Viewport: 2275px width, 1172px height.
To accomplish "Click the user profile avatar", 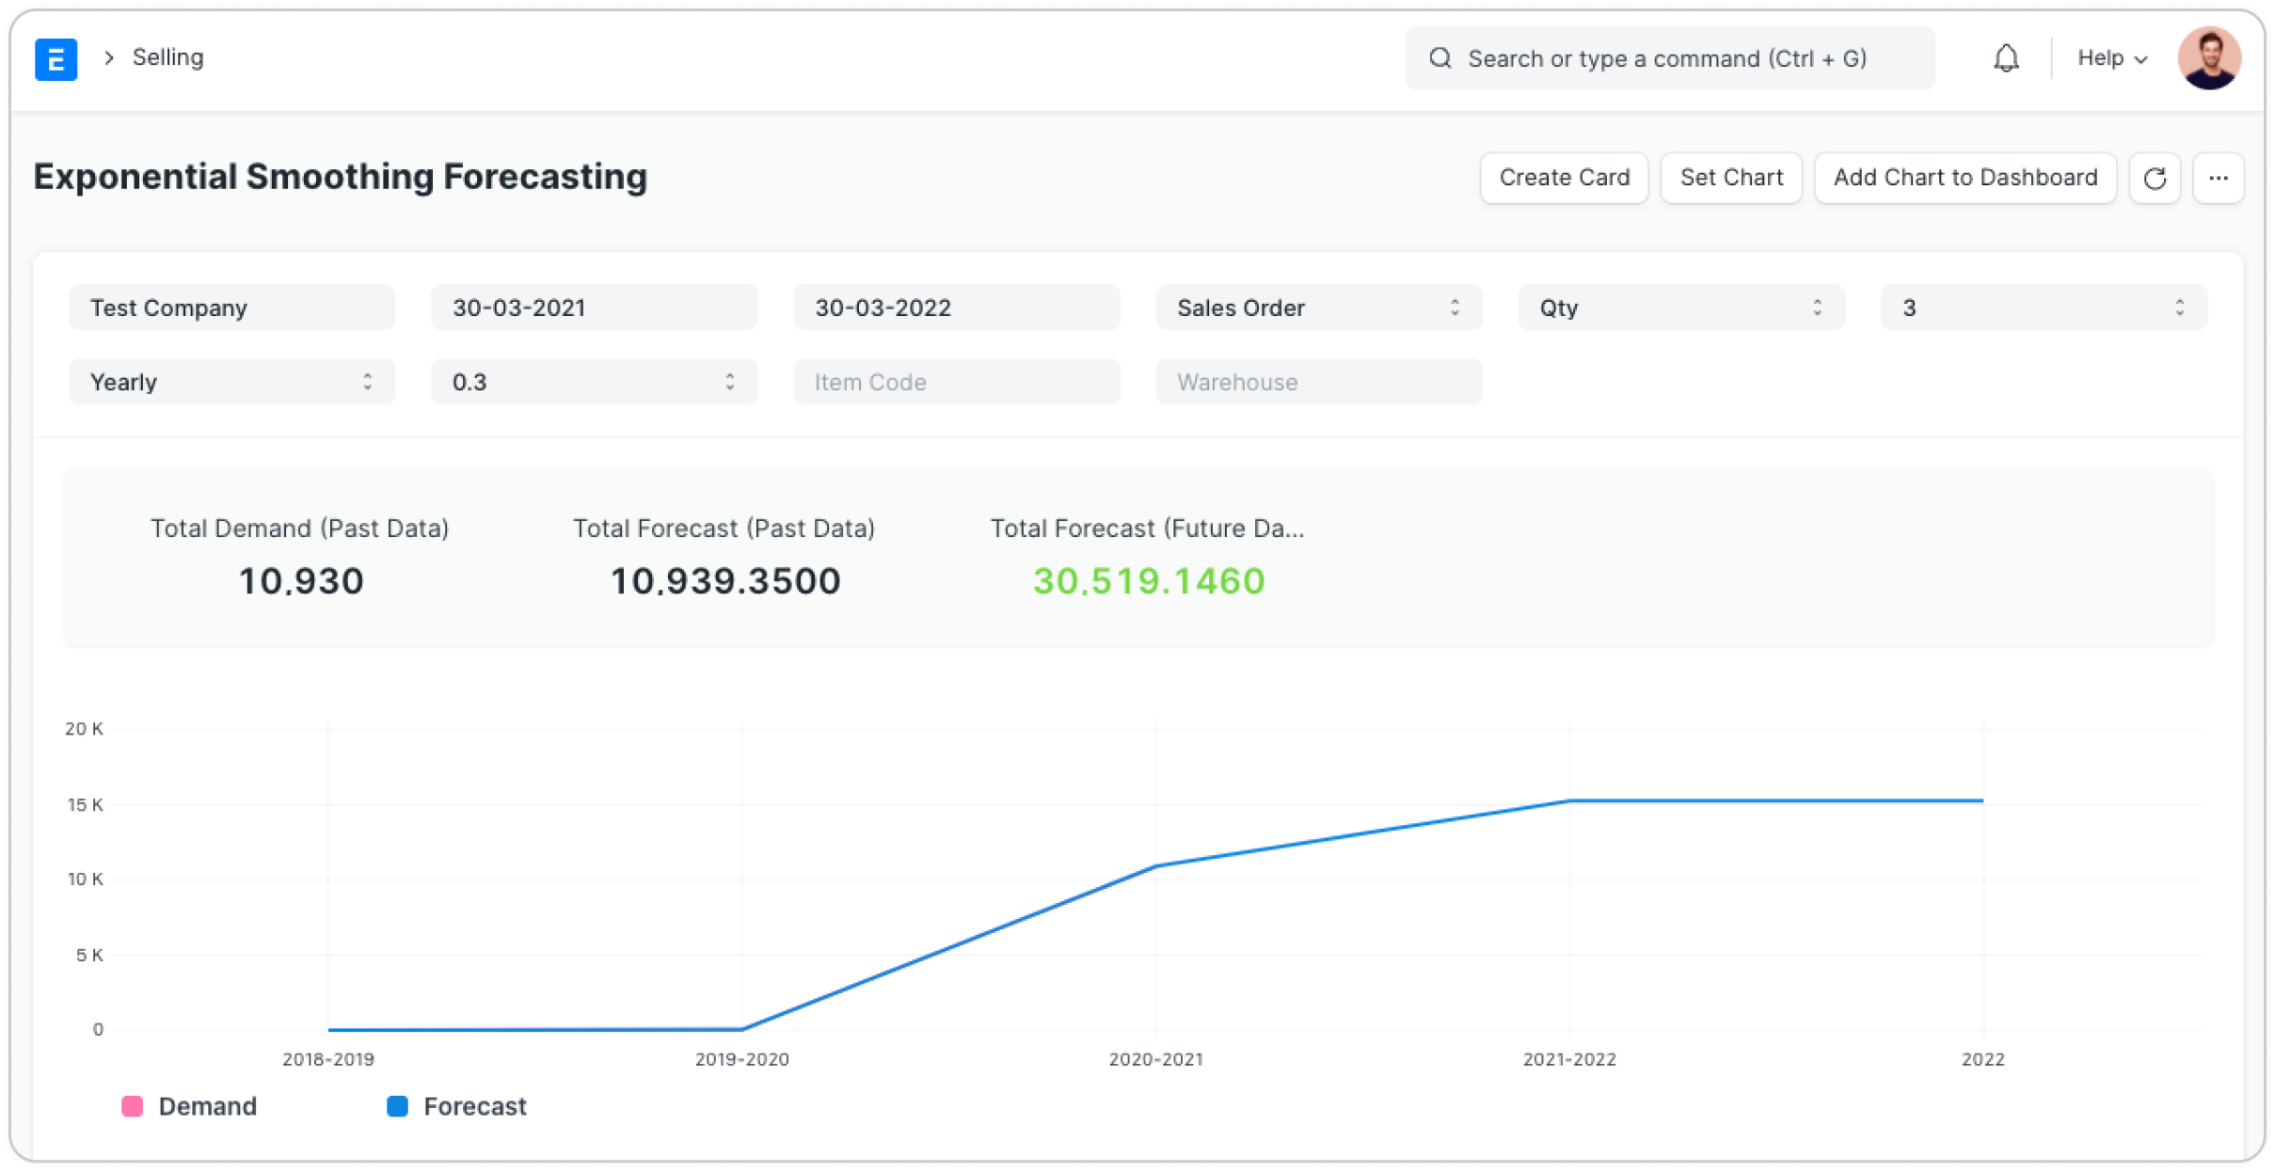I will (x=2208, y=58).
